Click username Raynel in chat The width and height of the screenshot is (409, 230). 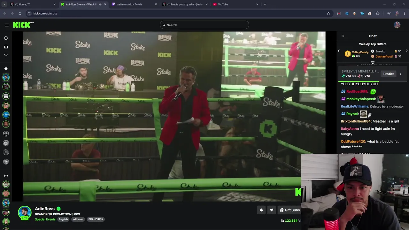pyautogui.click(x=352, y=114)
